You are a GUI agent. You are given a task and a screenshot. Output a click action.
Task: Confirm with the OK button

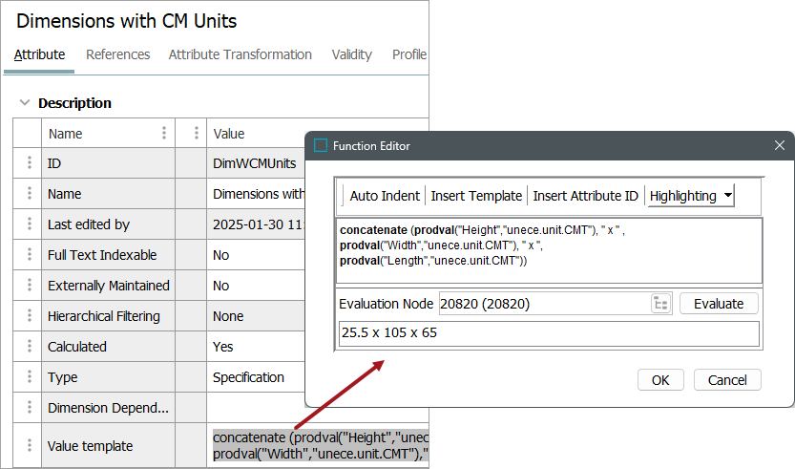(660, 379)
